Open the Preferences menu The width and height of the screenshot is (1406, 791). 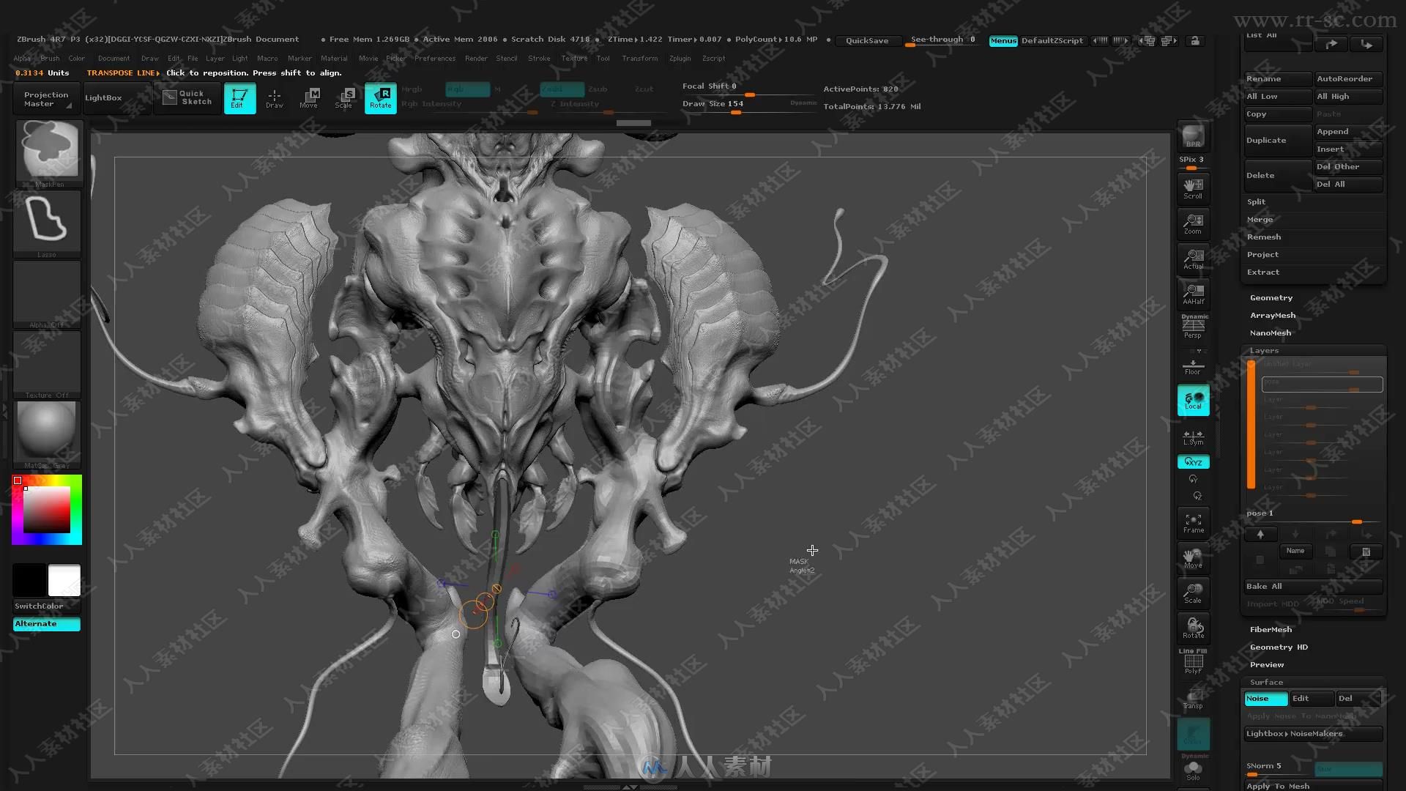[x=435, y=59]
